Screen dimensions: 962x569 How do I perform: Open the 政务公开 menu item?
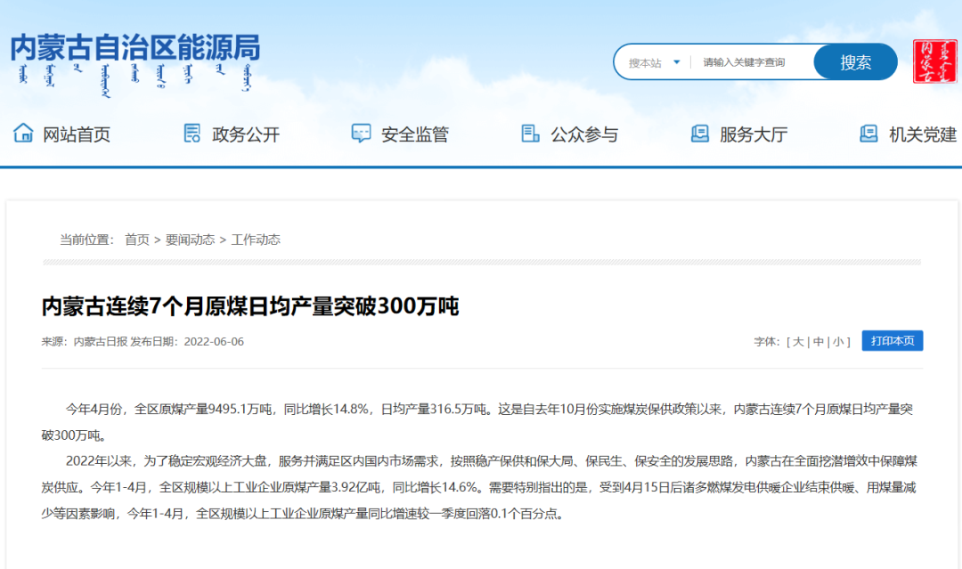pos(246,134)
